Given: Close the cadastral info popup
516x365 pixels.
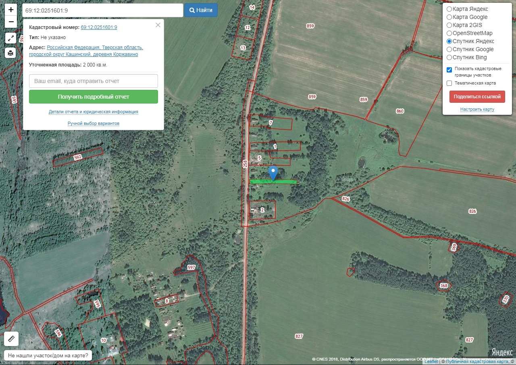Looking at the screenshot, I should [158, 25].
